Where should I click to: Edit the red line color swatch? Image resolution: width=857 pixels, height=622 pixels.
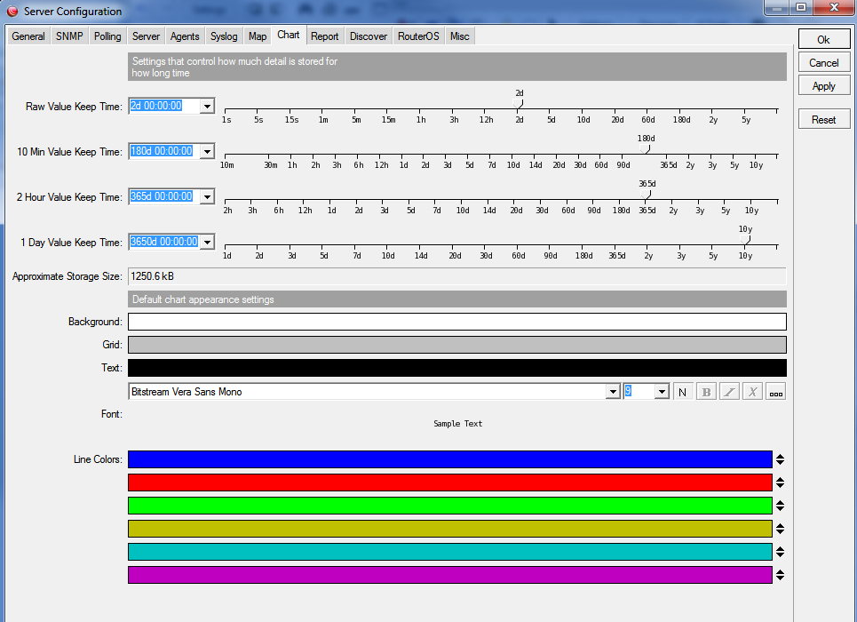[x=450, y=482]
